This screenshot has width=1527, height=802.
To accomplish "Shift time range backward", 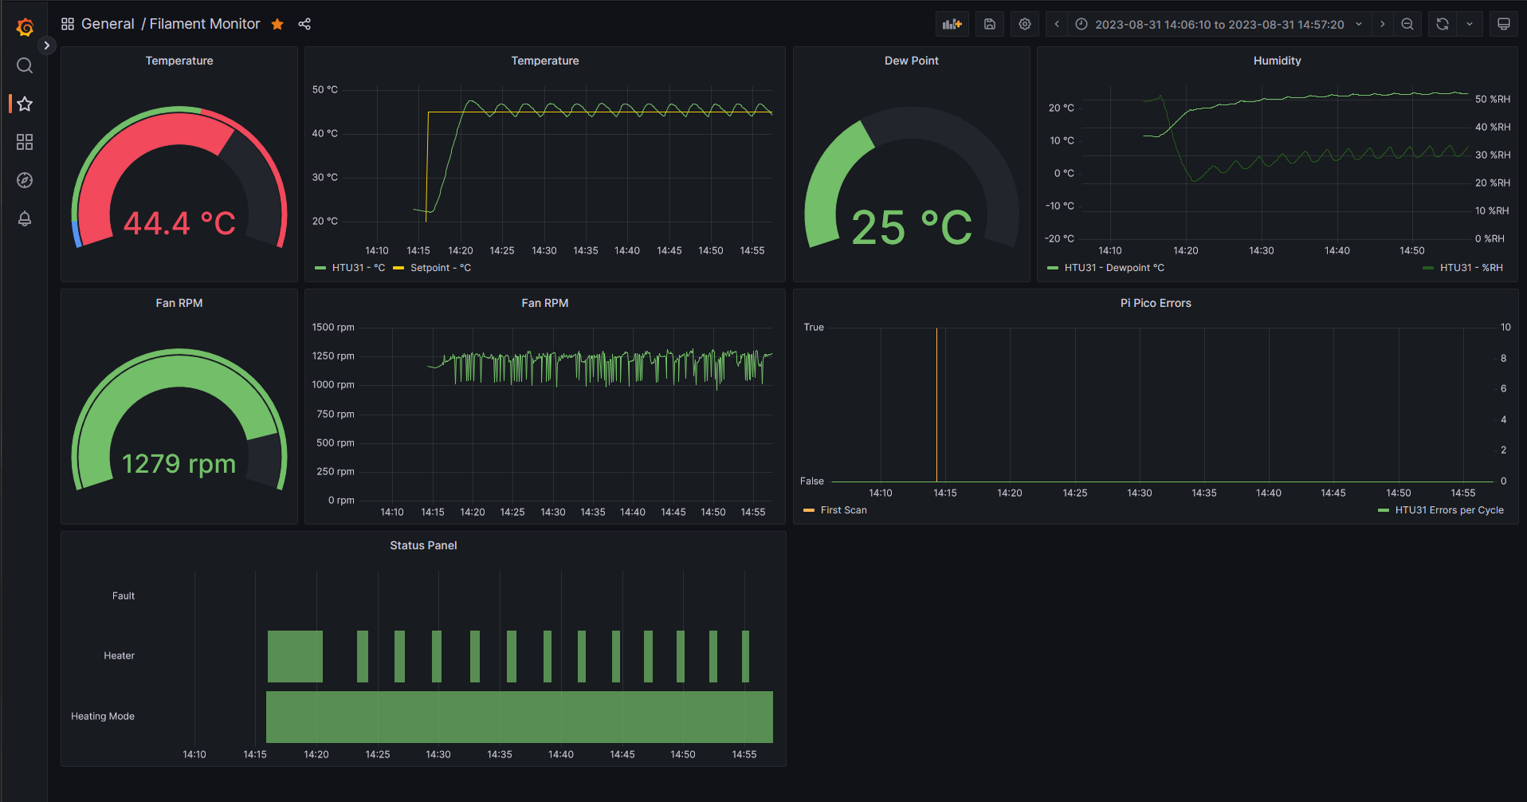I will (x=1057, y=24).
